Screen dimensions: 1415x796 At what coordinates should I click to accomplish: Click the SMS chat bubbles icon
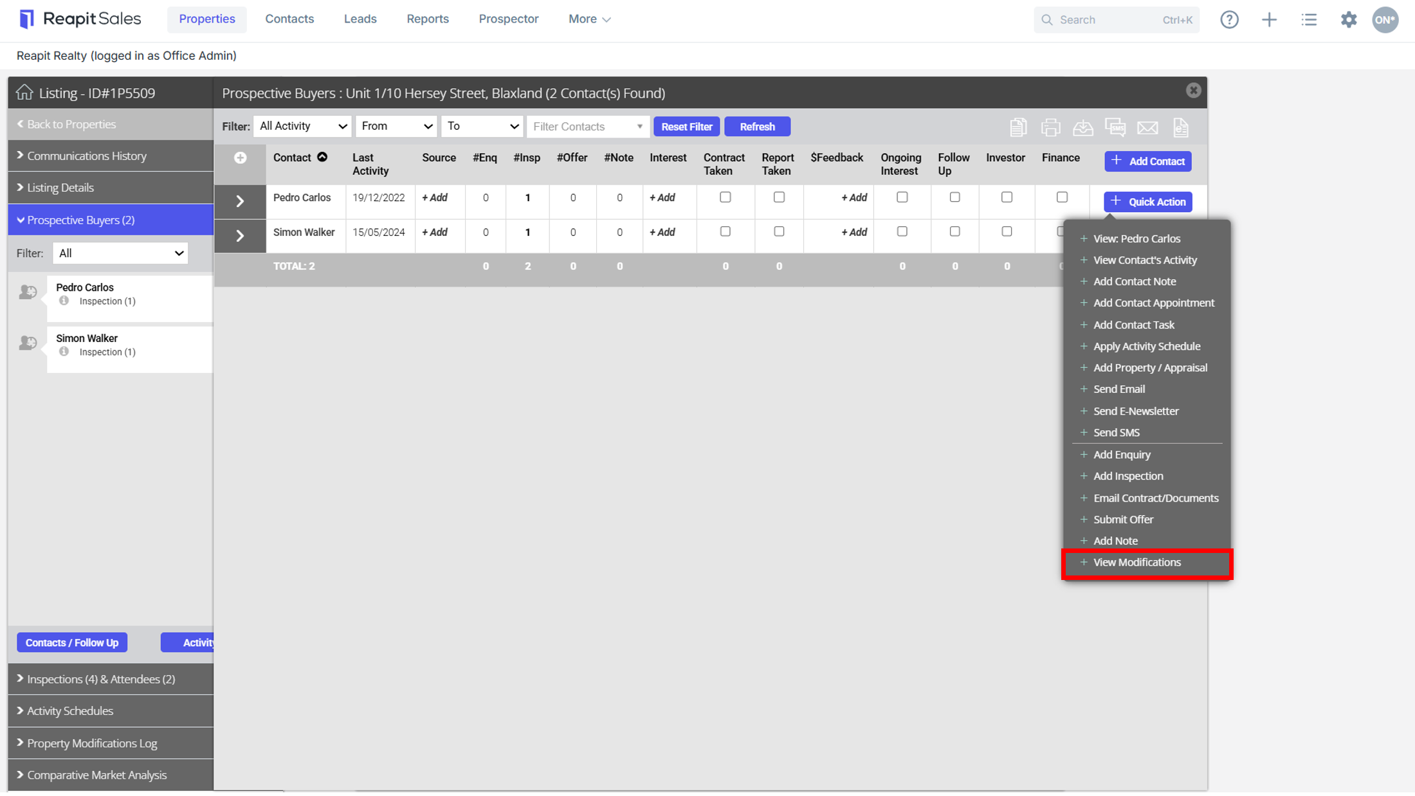click(x=1115, y=127)
